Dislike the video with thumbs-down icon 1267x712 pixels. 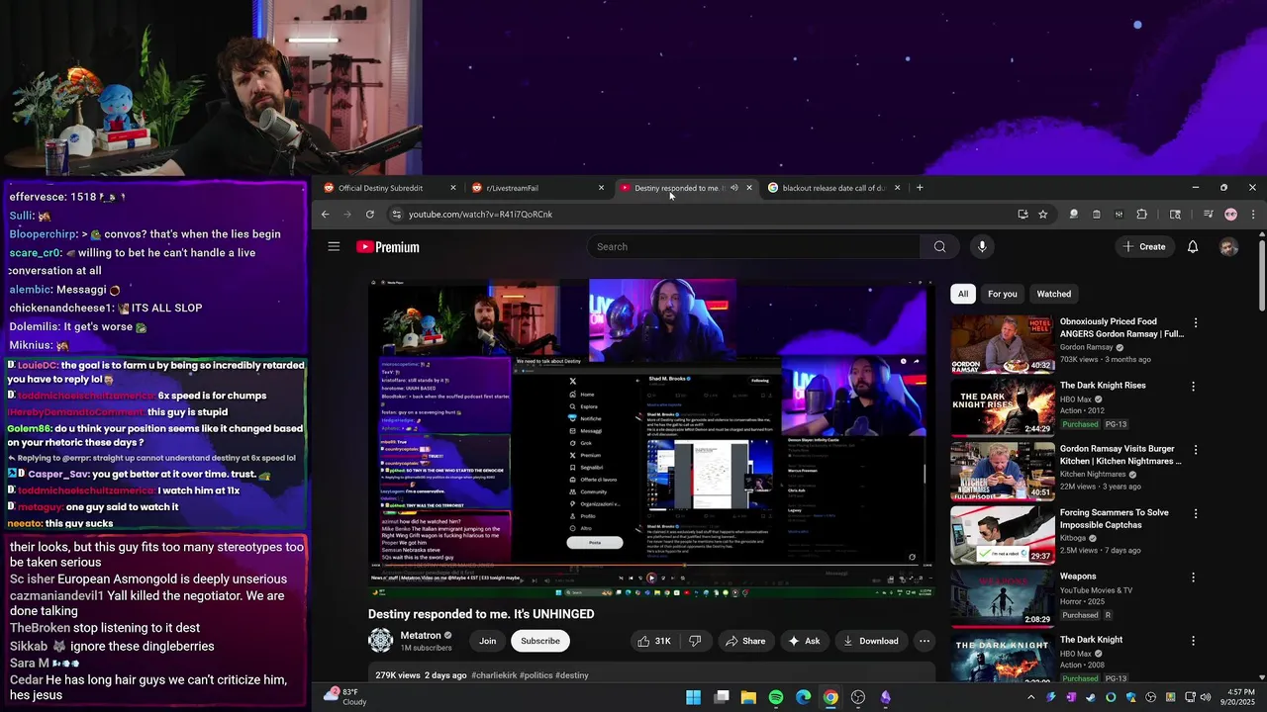click(x=695, y=641)
